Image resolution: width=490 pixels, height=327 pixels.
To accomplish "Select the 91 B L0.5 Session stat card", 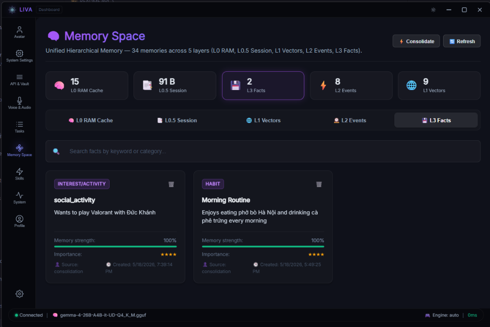I will (175, 86).
